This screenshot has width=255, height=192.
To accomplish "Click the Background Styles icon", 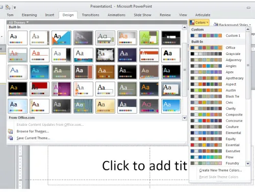I will tap(216, 24).
